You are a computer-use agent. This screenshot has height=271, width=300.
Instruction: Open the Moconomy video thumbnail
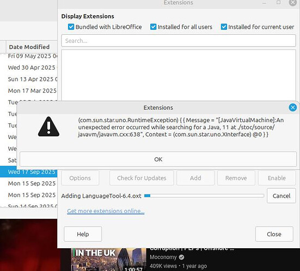(x=108, y=260)
